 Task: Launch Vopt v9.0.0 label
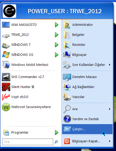point(20,97)
